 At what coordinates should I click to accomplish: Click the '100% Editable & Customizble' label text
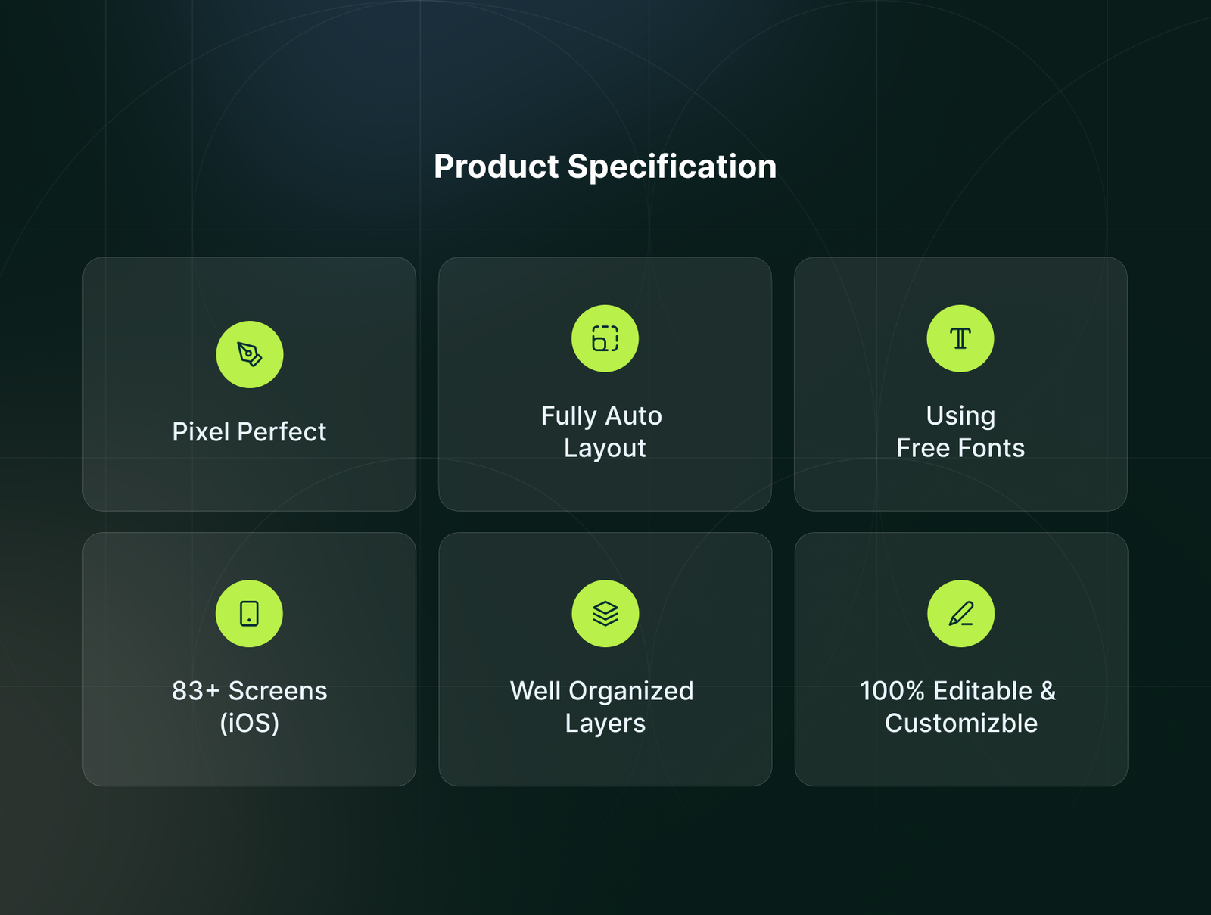pos(959,706)
